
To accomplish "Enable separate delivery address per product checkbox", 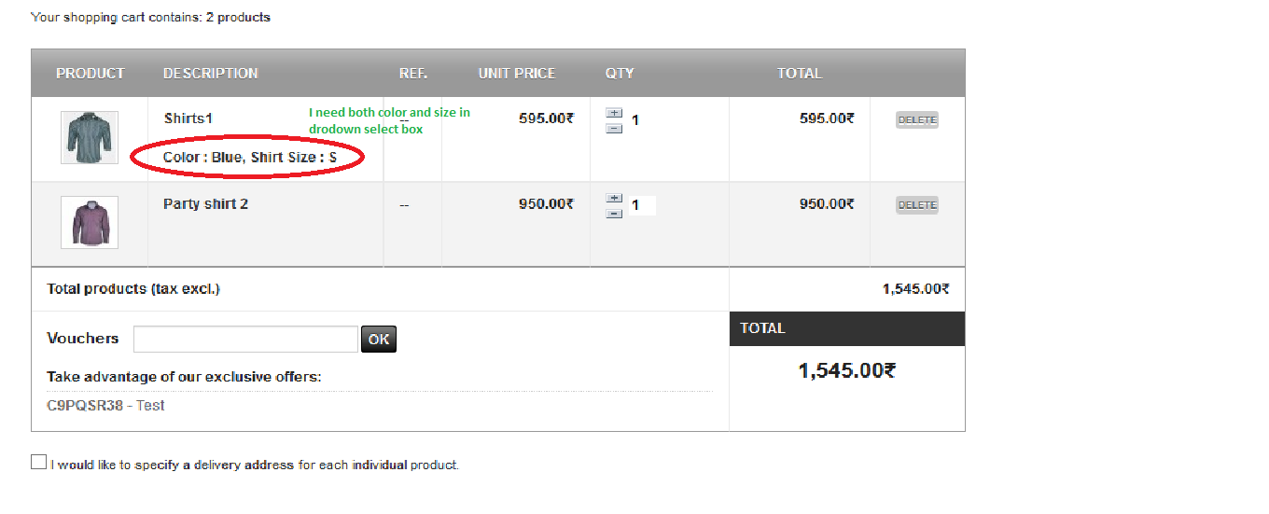I will pyautogui.click(x=38, y=462).
